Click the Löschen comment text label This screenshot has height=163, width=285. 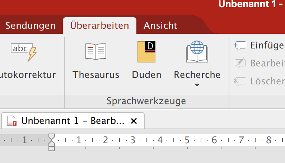[267, 81]
